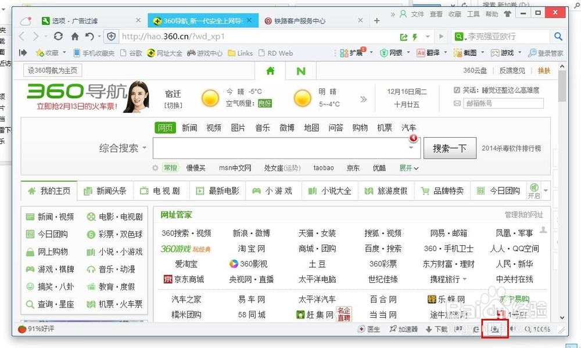This screenshot has height=348, width=581.
Task: Select the 地图 search type
Action: 311,127
